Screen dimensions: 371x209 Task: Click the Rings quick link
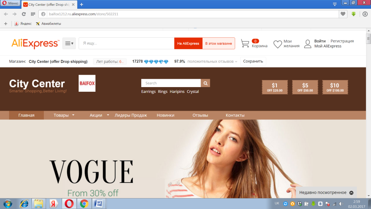click(163, 91)
